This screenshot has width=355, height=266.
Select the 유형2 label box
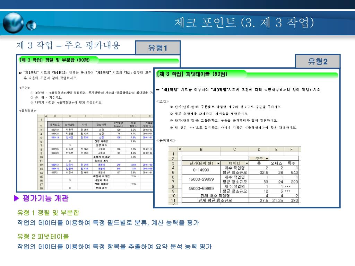pyautogui.click(x=318, y=61)
